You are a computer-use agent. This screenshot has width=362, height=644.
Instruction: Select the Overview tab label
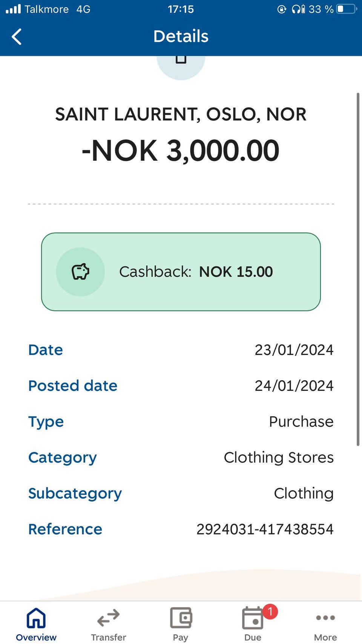click(x=36, y=637)
